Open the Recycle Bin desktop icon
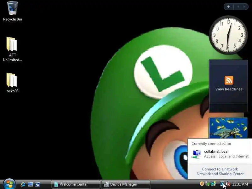The width and height of the screenshot is (252, 189). point(13,11)
